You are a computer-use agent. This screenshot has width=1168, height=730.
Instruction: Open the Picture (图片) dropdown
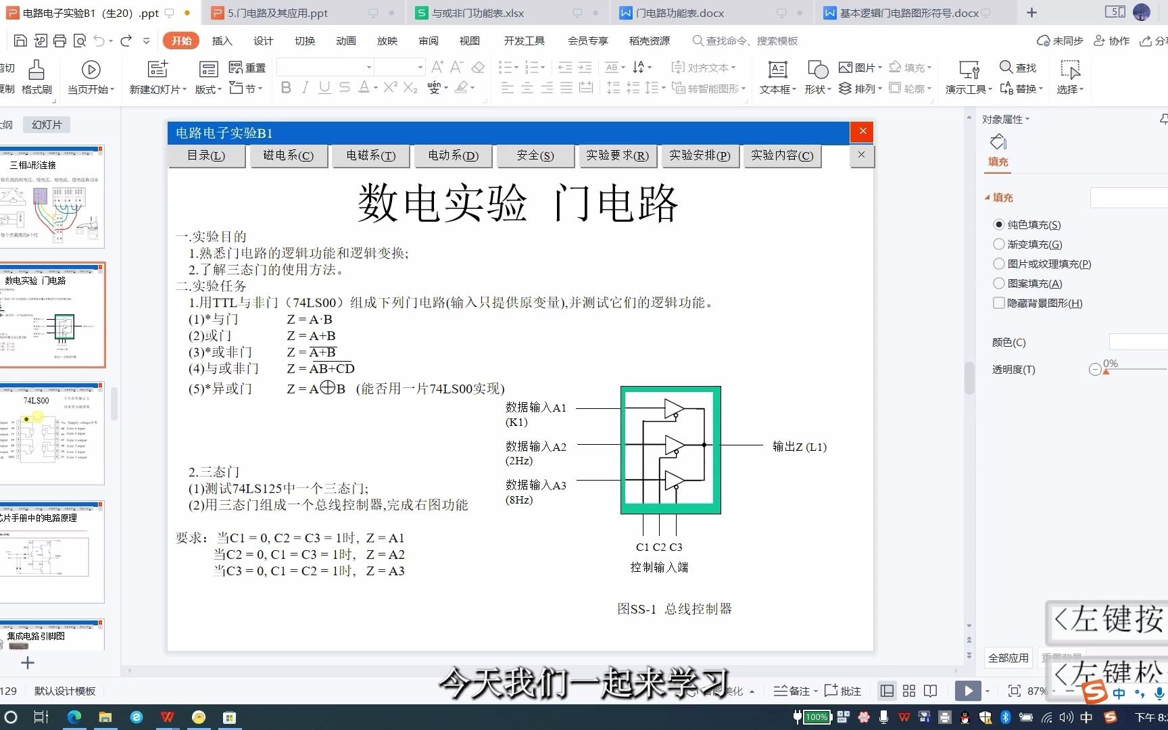click(x=860, y=68)
